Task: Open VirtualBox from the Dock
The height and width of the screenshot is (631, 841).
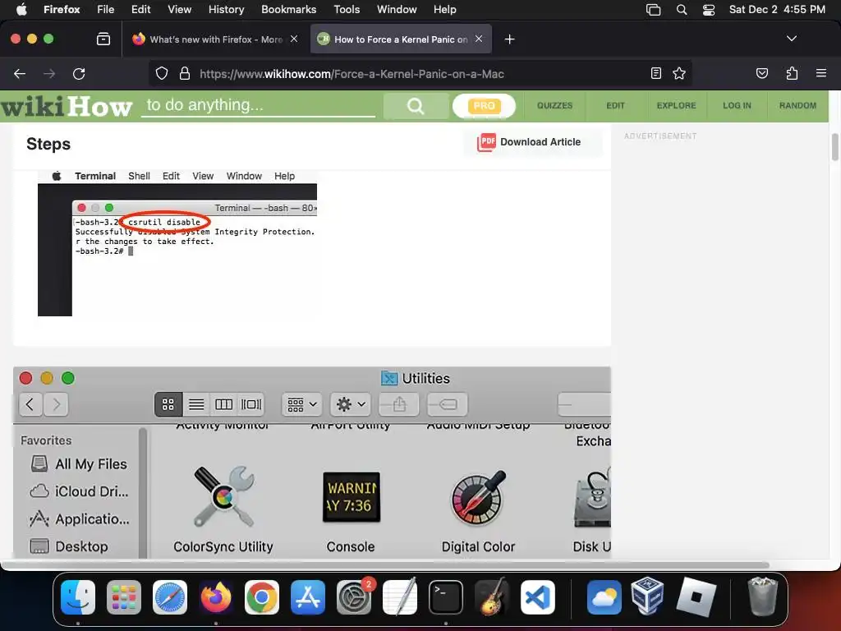Action: point(647,596)
